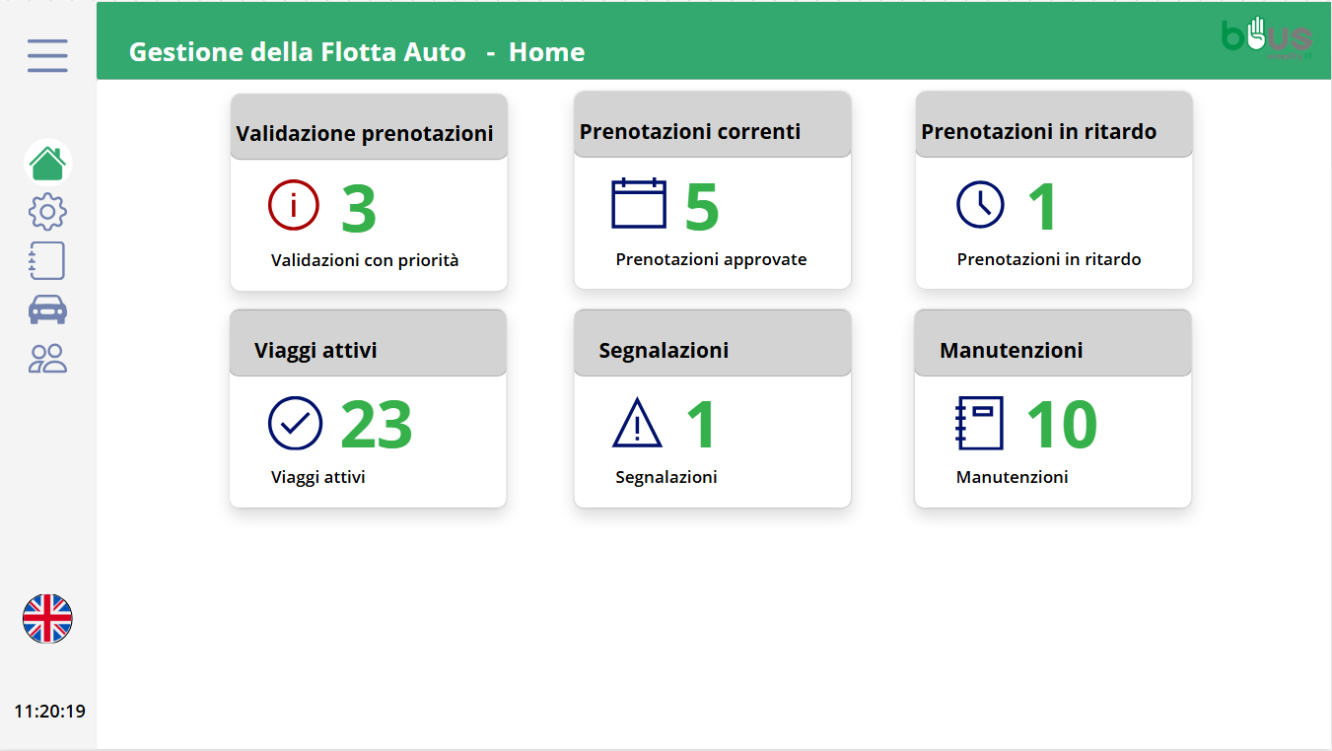Select the Home icon in the sidebar
The width and height of the screenshot is (1332, 751).
pos(46,163)
